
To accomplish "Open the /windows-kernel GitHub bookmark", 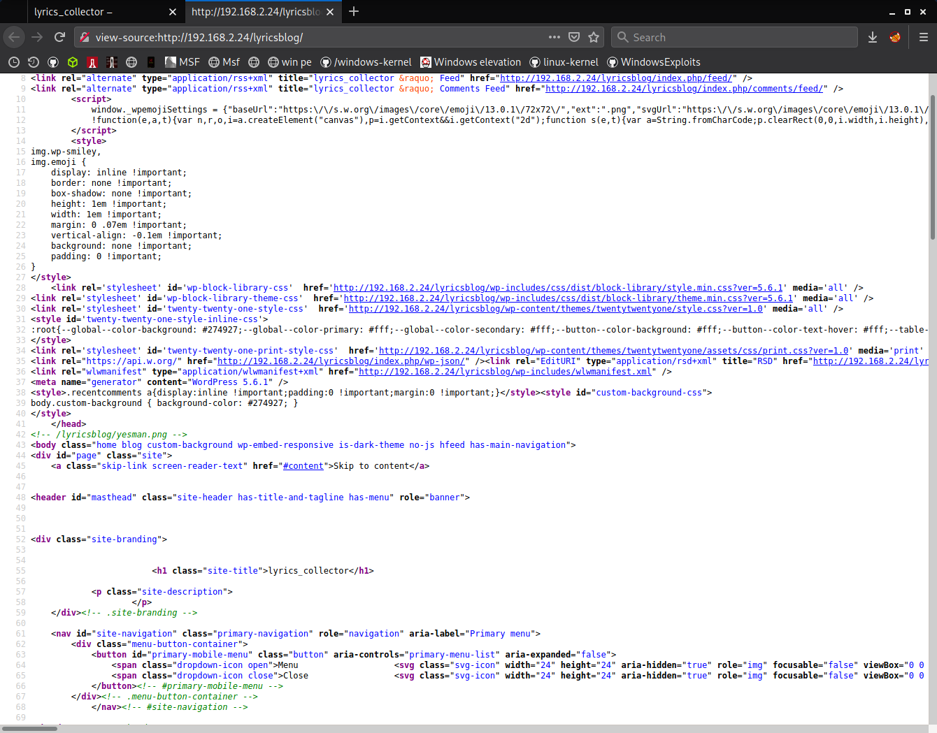I will point(366,62).
